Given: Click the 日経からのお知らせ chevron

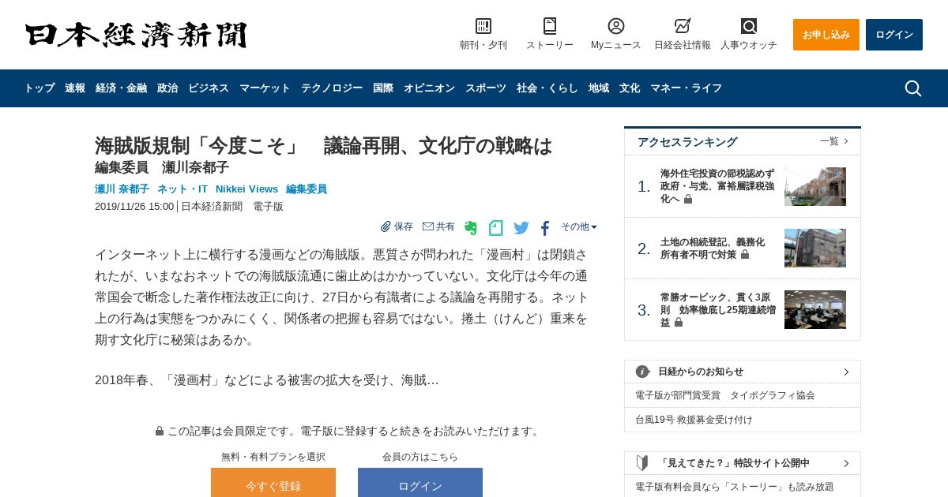Looking at the screenshot, I should pos(846,372).
